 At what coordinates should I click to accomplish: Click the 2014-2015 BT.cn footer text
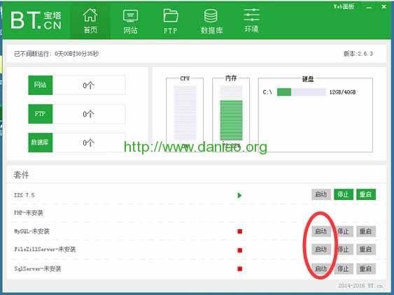[x=360, y=286]
